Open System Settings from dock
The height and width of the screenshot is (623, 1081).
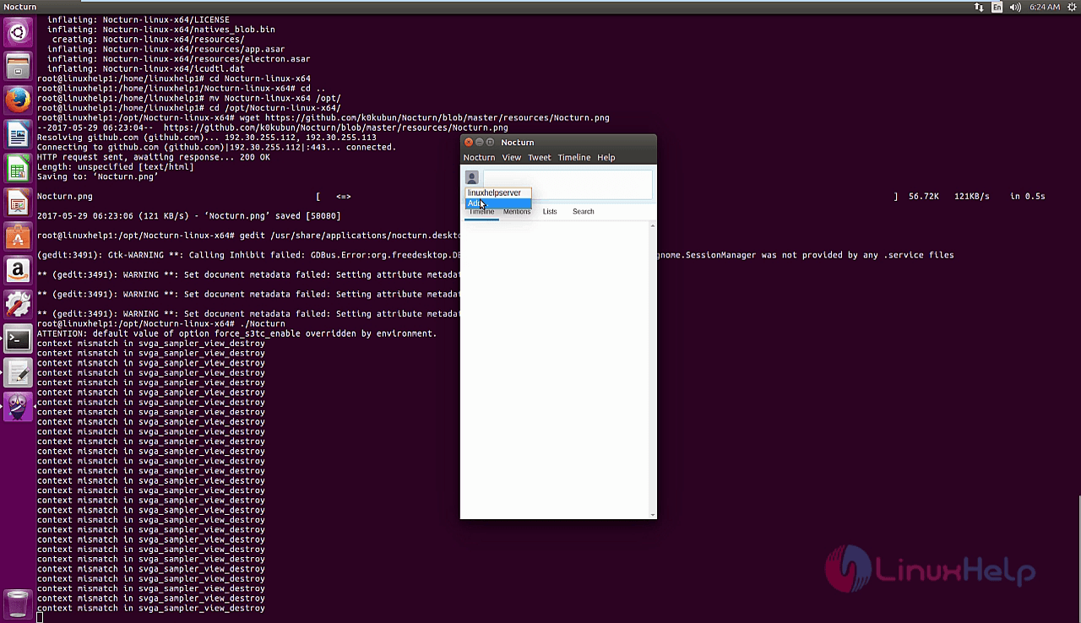(18, 304)
